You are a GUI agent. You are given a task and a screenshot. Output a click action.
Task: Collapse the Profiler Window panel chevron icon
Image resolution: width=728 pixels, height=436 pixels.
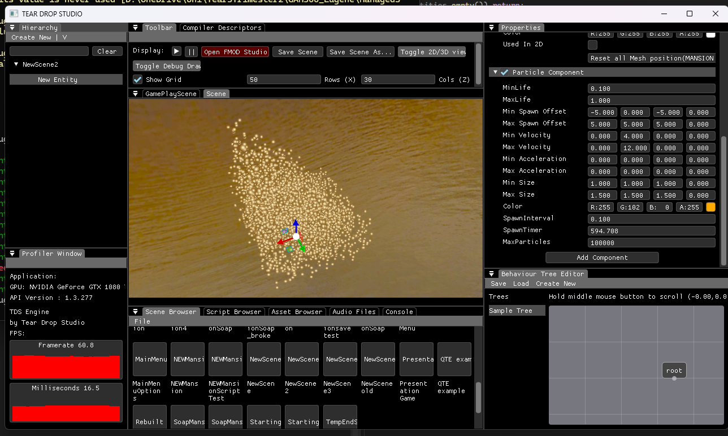(x=12, y=253)
